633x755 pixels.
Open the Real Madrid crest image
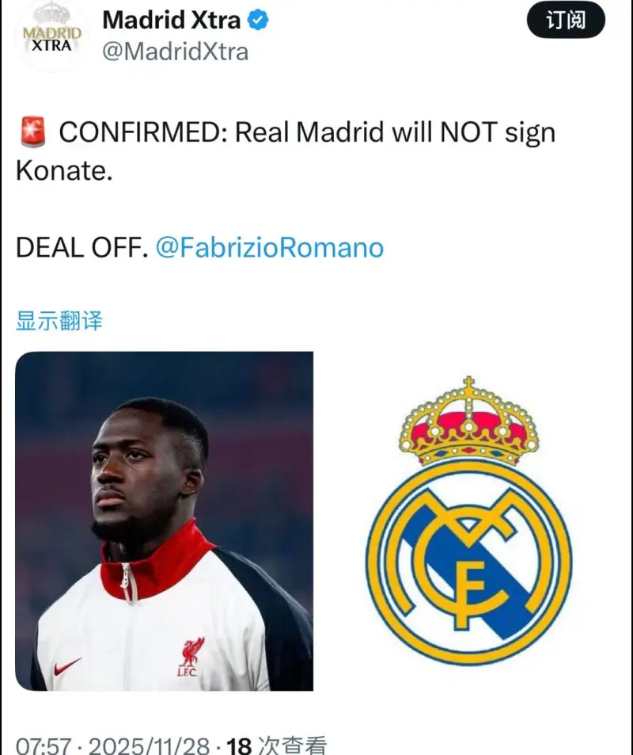tap(469, 521)
